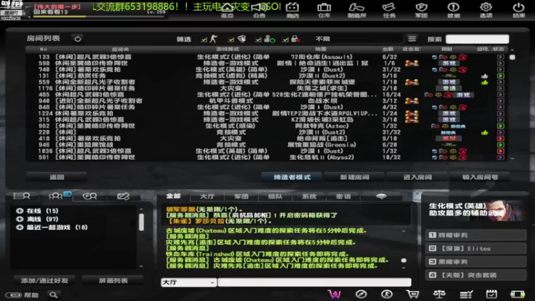This screenshot has width=535, height=301.
Task: Open the 选项 options gear icon
Action: 486,9
